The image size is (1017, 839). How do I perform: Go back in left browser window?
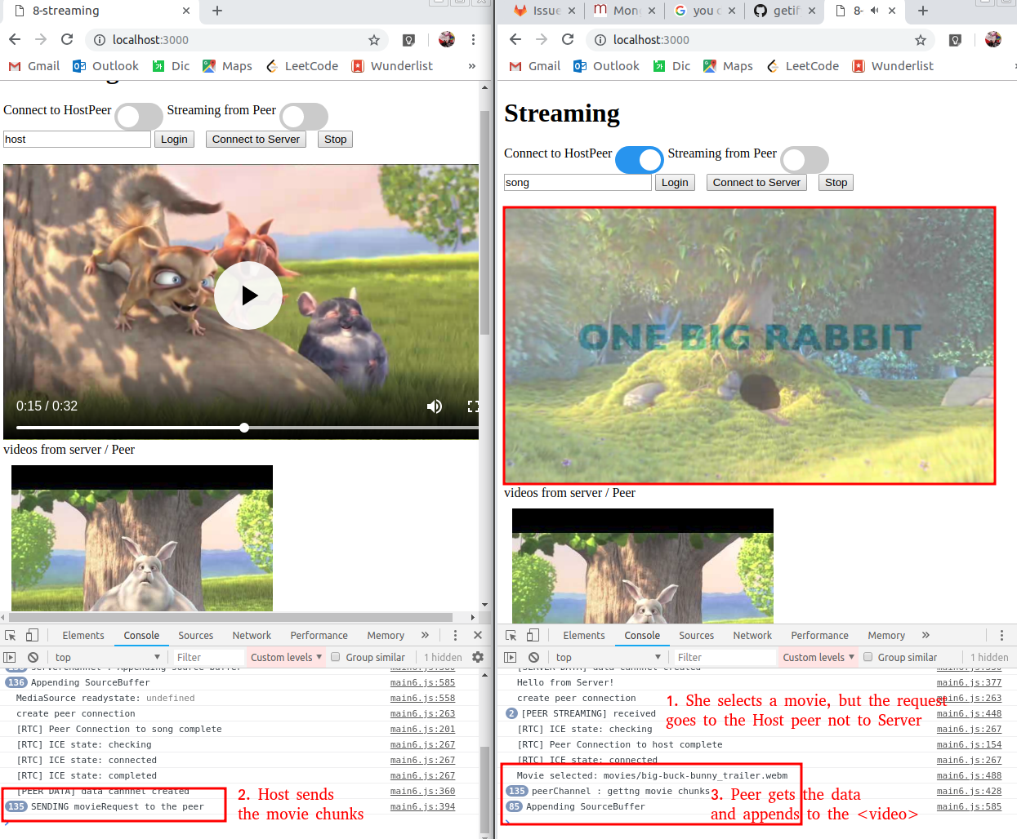[15, 39]
